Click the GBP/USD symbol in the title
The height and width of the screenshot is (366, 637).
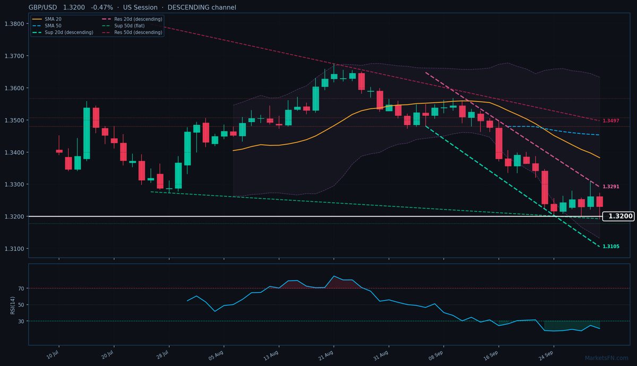click(44, 7)
